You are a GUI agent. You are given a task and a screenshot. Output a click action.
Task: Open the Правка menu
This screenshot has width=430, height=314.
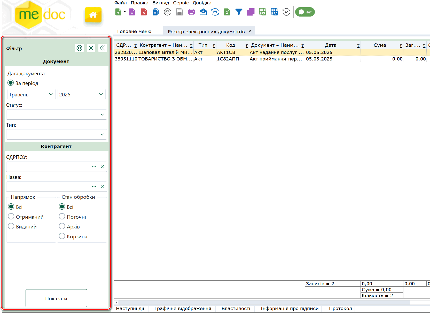click(x=139, y=3)
